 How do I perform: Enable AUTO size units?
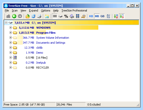click(108, 16)
